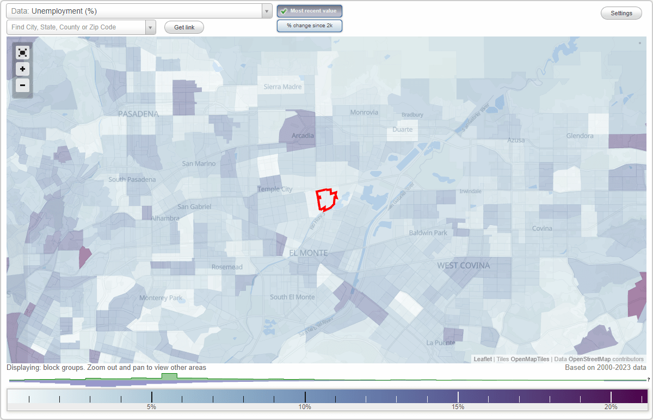Click the fit-to-extent icon above zoom controls
The image size is (653, 420).
pos(22,52)
